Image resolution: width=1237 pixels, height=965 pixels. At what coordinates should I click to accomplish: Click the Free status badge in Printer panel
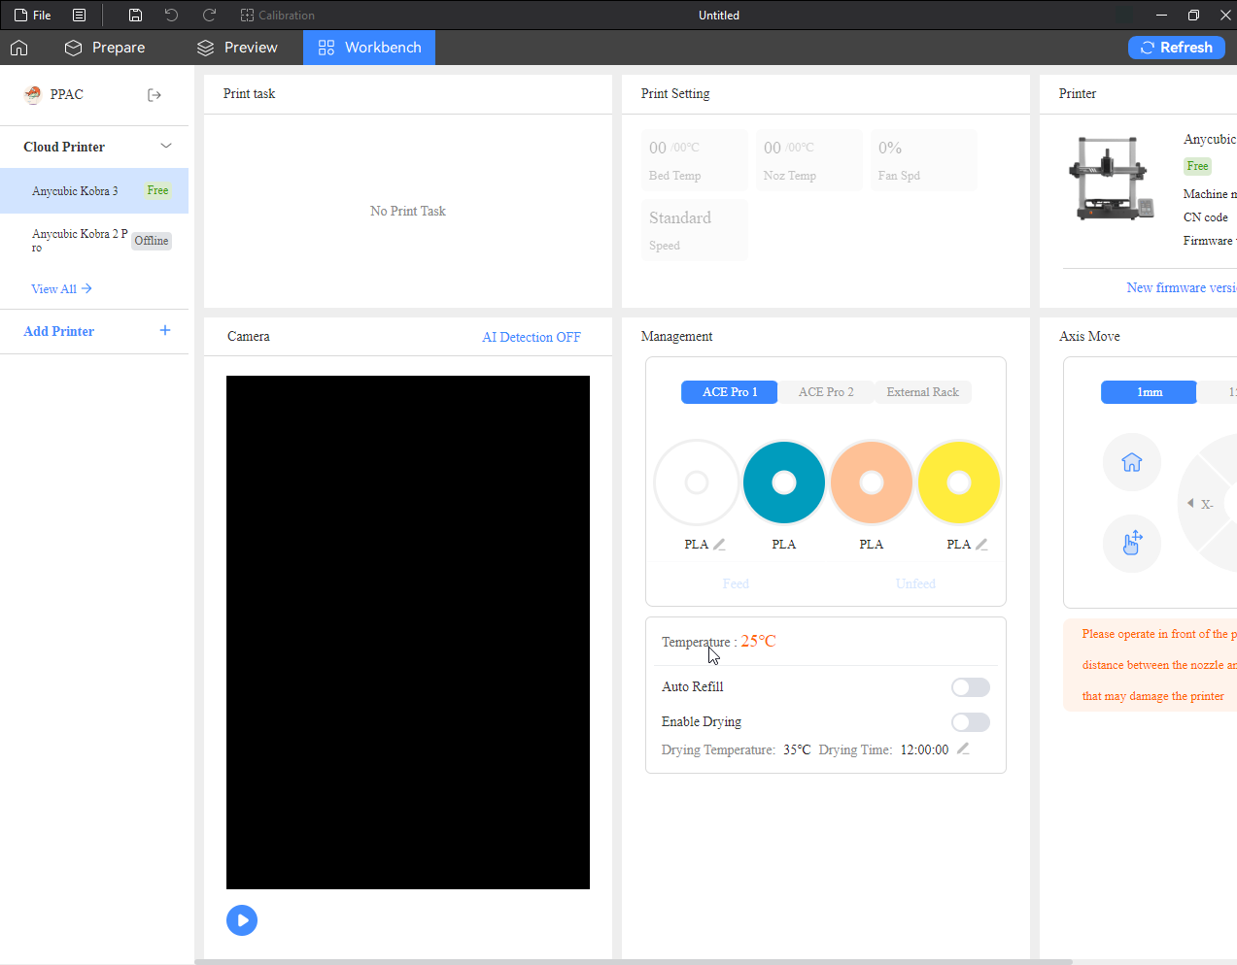[1197, 166]
